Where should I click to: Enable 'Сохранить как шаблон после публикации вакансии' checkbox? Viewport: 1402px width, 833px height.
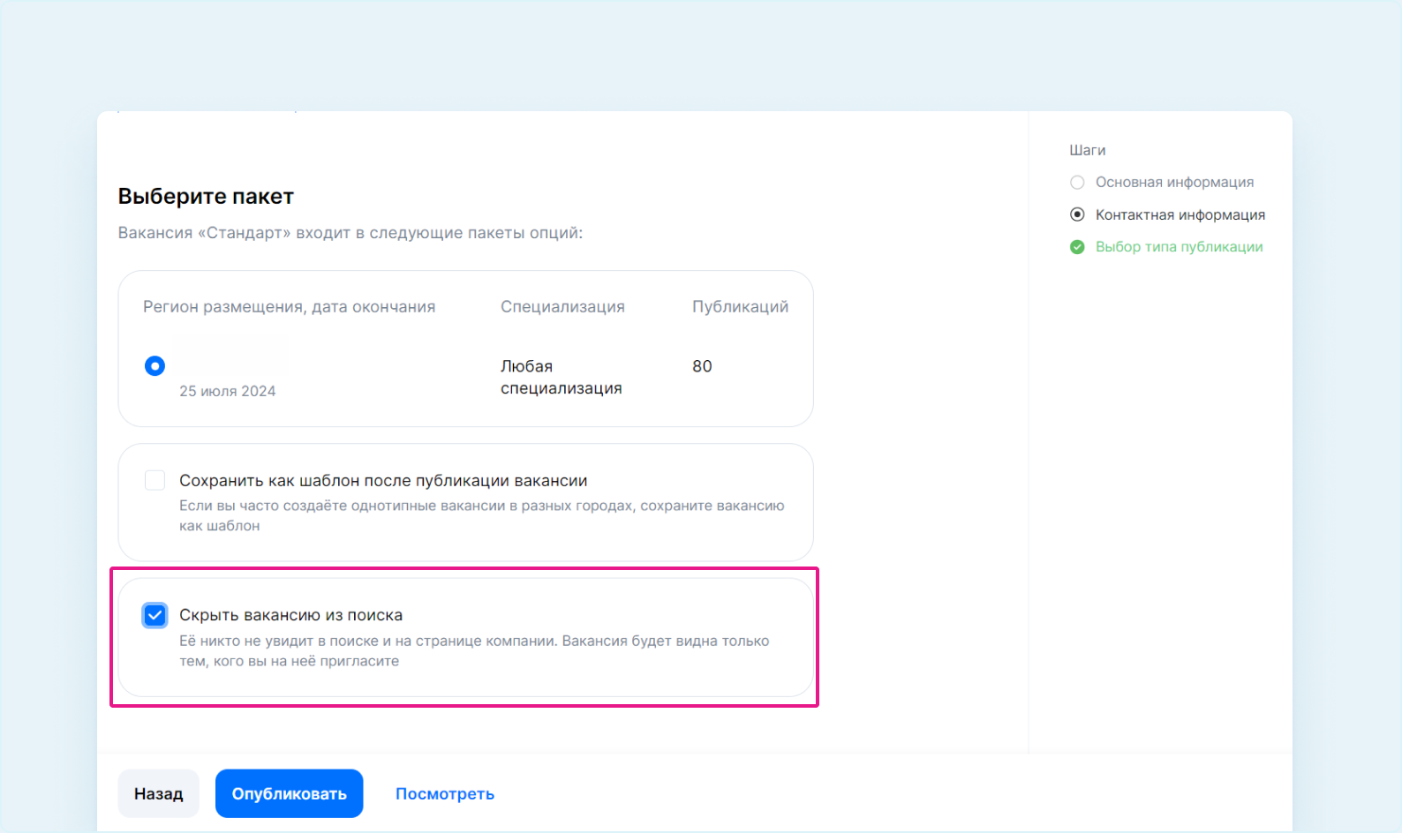(155, 480)
